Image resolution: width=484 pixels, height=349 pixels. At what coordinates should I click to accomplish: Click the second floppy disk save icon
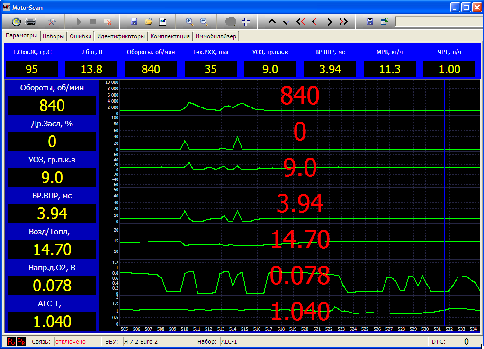coord(370,22)
